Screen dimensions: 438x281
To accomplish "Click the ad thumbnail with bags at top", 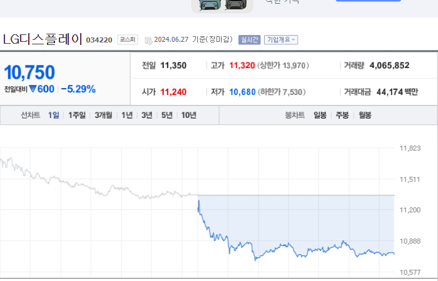I will [222, 6].
